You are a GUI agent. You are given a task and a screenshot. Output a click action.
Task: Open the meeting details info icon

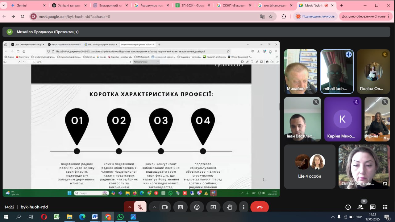[x=348, y=207]
